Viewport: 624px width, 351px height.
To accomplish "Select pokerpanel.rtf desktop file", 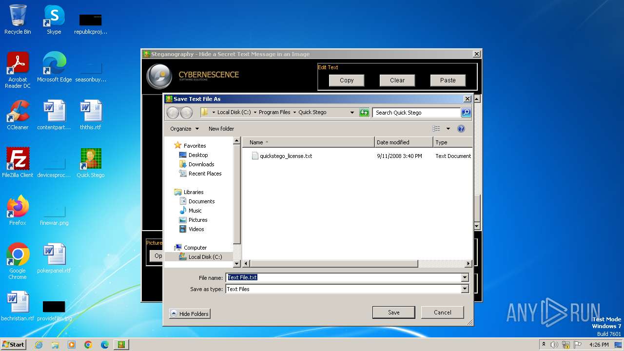I will 54,258.
